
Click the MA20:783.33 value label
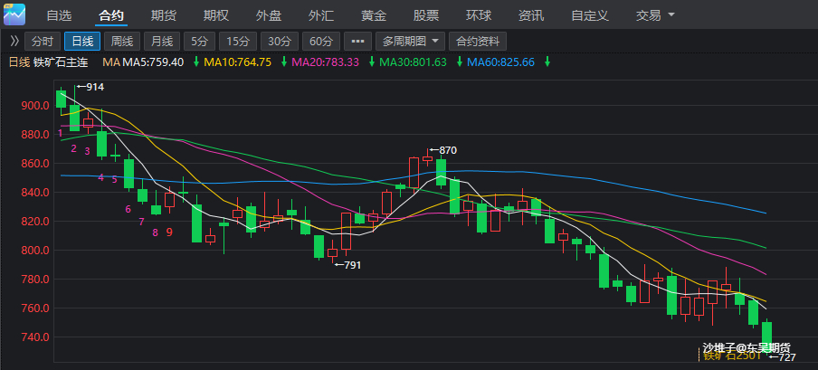click(325, 62)
